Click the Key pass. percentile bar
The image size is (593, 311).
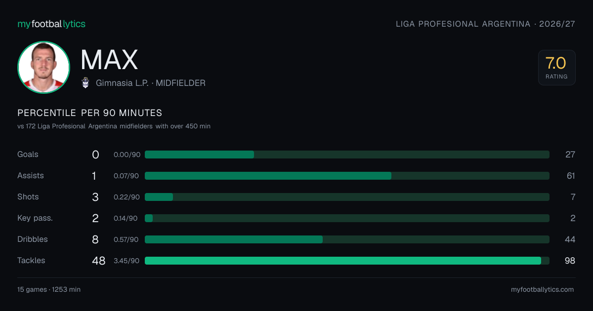click(x=347, y=218)
